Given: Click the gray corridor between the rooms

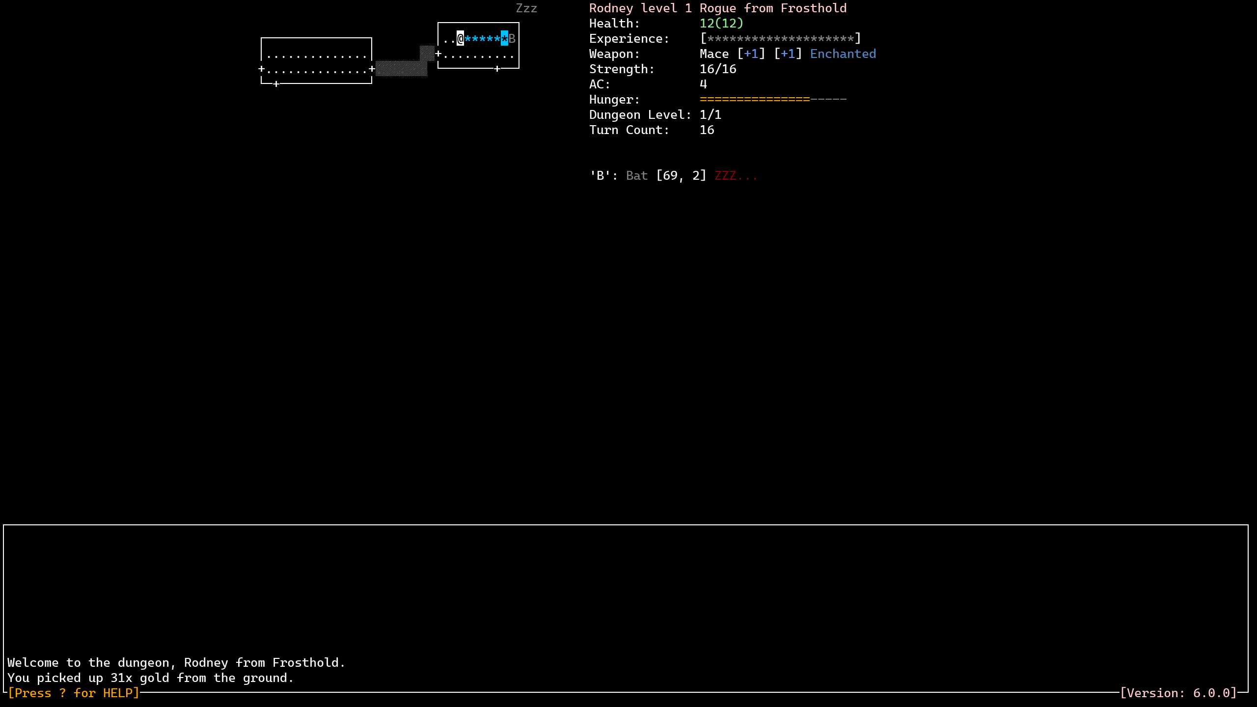Looking at the screenshot, I should 401,69.
